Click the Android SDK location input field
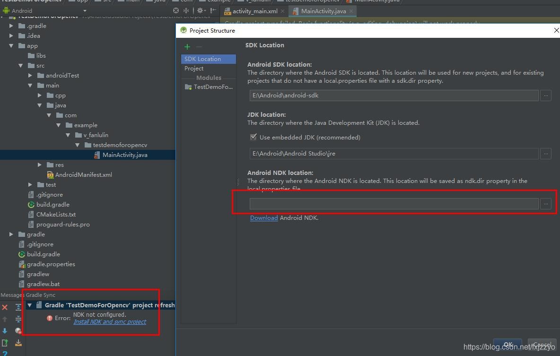560x356 pixels. point(394,96)
